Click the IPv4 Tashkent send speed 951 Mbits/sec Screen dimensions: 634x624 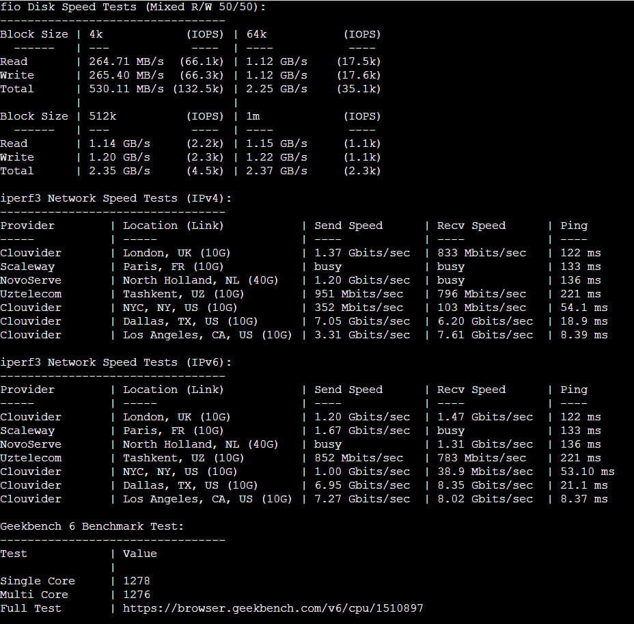(x=359, y=294)
